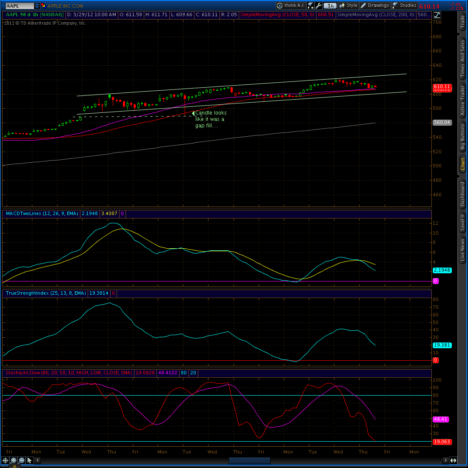This screenshot has height=468, width=468.
Task: Click the 560.04 price bubble
Action: 442,123
